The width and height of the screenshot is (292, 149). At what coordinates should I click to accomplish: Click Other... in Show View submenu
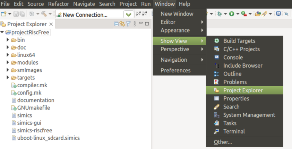[x=223, y=142]
